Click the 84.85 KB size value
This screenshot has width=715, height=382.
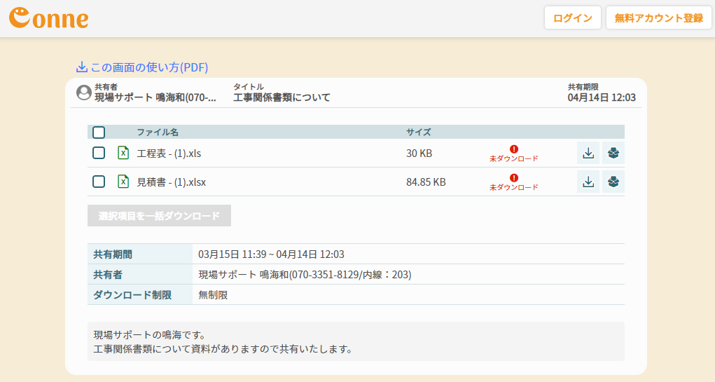426,182
